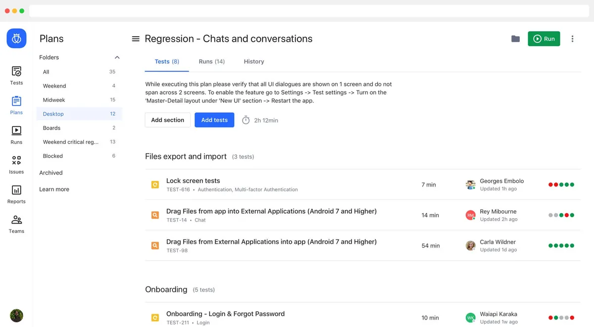The height and width of the screenshot is (327, 594).
Task: Click the folder icon beside Run
Action: tap(515, 39)
